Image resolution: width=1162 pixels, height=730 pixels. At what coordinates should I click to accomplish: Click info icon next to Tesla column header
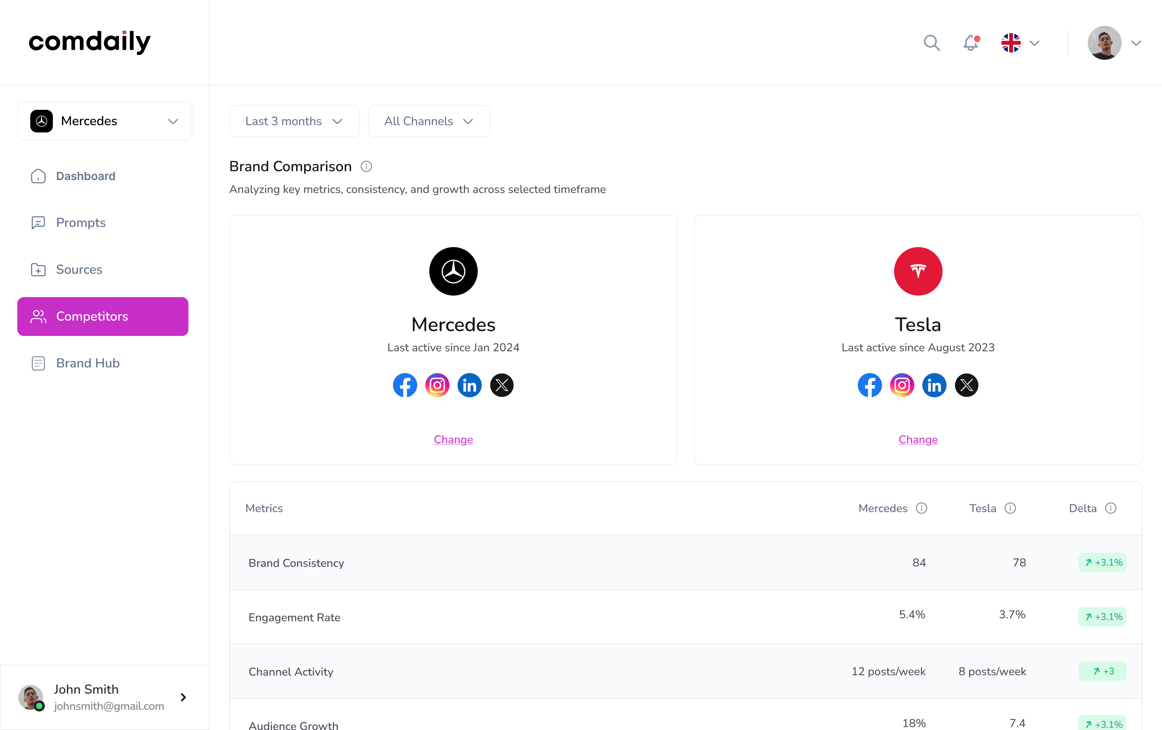[1010, 508]
